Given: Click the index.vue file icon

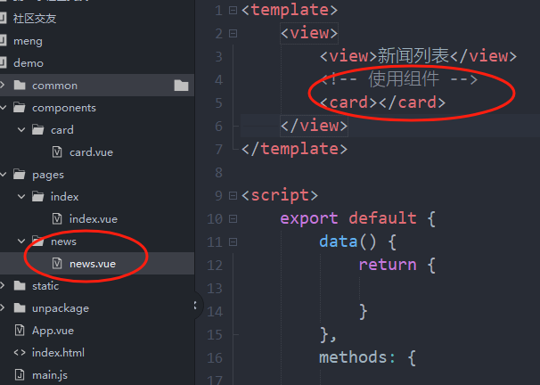Looking at the screenshot, I should 57,219.
